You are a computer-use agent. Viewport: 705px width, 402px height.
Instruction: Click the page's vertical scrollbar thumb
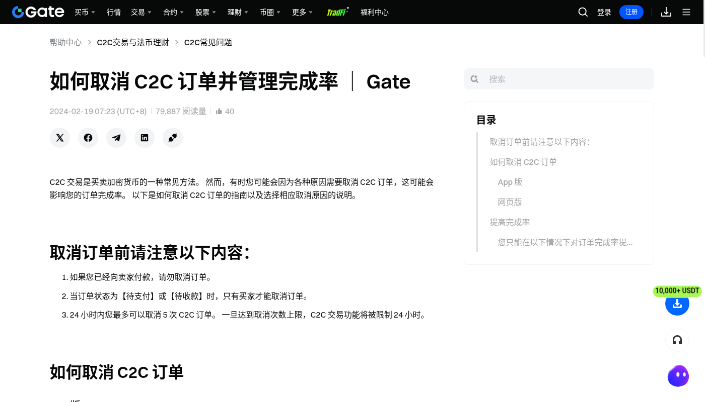pos(703,40)
